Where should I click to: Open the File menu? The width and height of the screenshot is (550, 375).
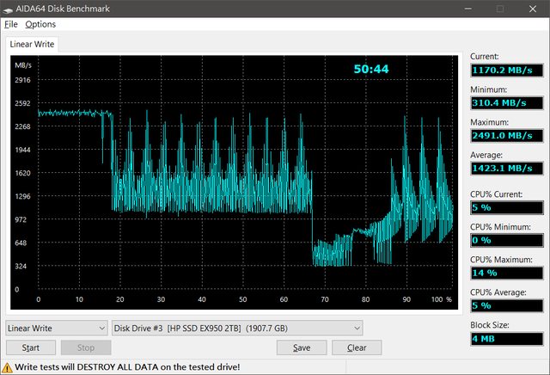click(10, 24)
